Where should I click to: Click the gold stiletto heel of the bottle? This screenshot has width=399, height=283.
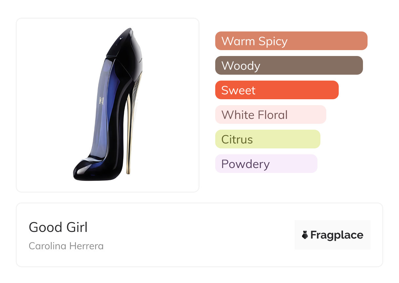[129, 138]
